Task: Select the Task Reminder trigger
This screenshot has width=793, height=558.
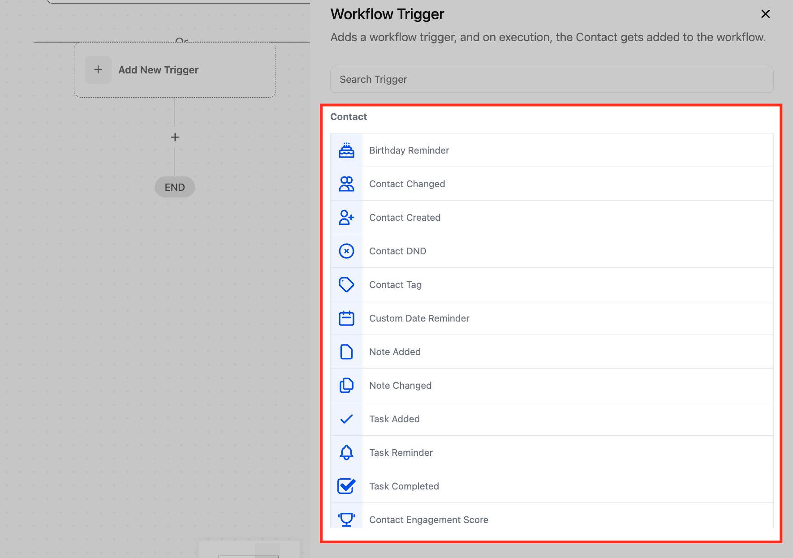Action: tap(552, 453)
